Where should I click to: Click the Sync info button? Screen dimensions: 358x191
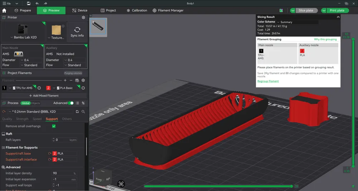tap(77, 32)
